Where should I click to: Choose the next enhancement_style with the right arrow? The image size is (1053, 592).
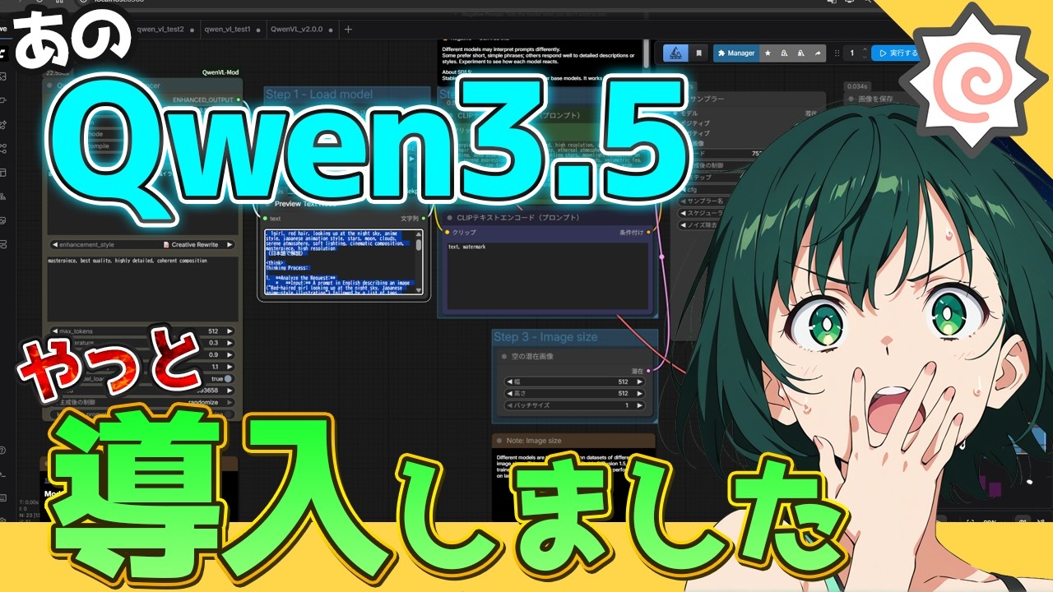click(230, 244)
